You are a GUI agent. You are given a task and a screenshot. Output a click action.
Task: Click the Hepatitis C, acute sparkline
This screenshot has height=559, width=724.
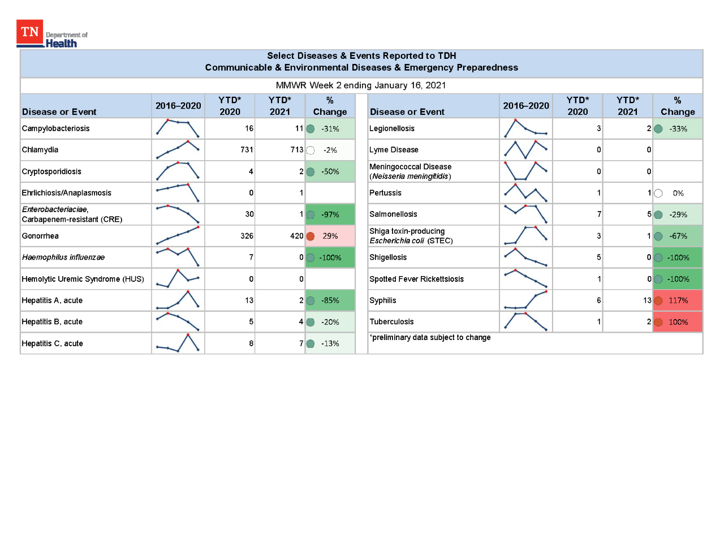point(178,343)
